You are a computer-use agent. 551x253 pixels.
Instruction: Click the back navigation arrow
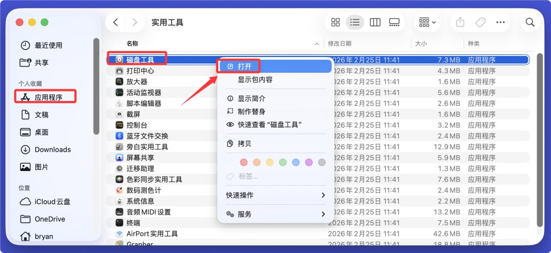[115, 22]
